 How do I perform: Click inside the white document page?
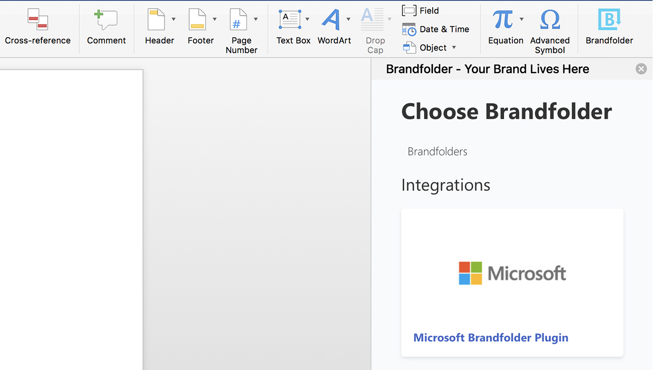pos(71,220)
